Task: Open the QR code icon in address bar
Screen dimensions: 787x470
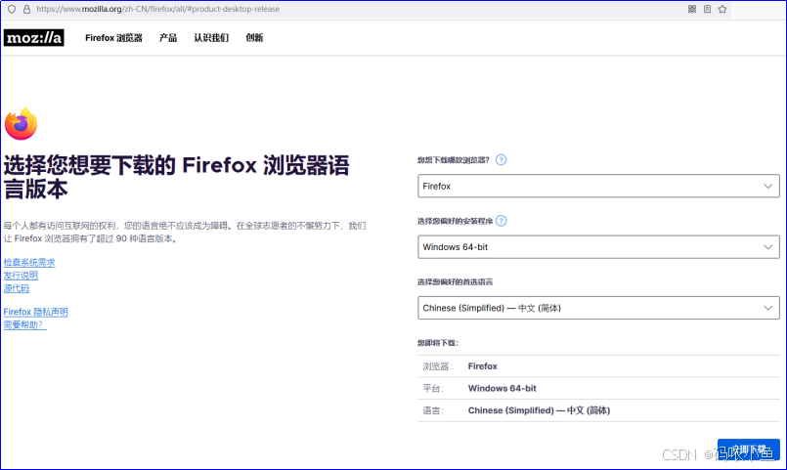Action: pos(692,9)
